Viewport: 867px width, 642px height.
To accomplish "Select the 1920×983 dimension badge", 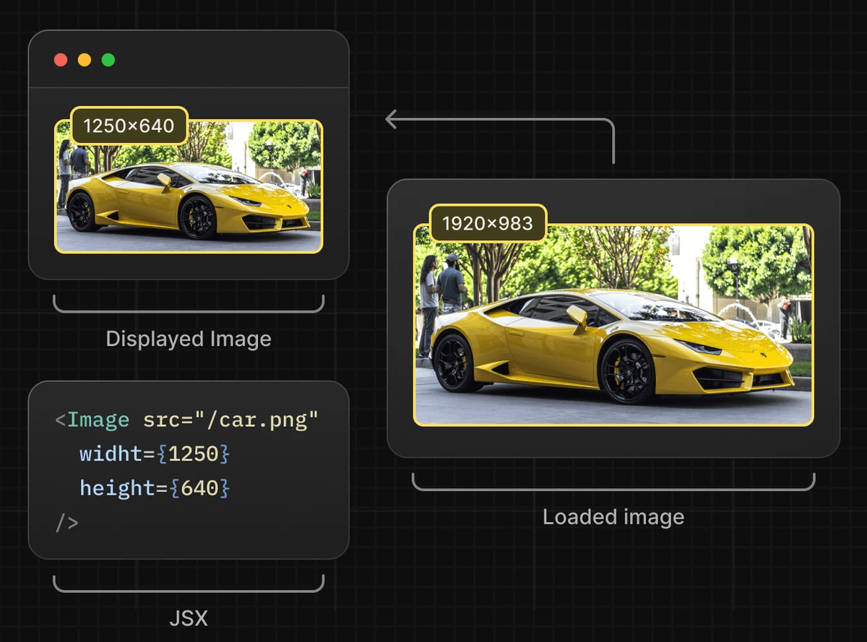I will (488, 223).
